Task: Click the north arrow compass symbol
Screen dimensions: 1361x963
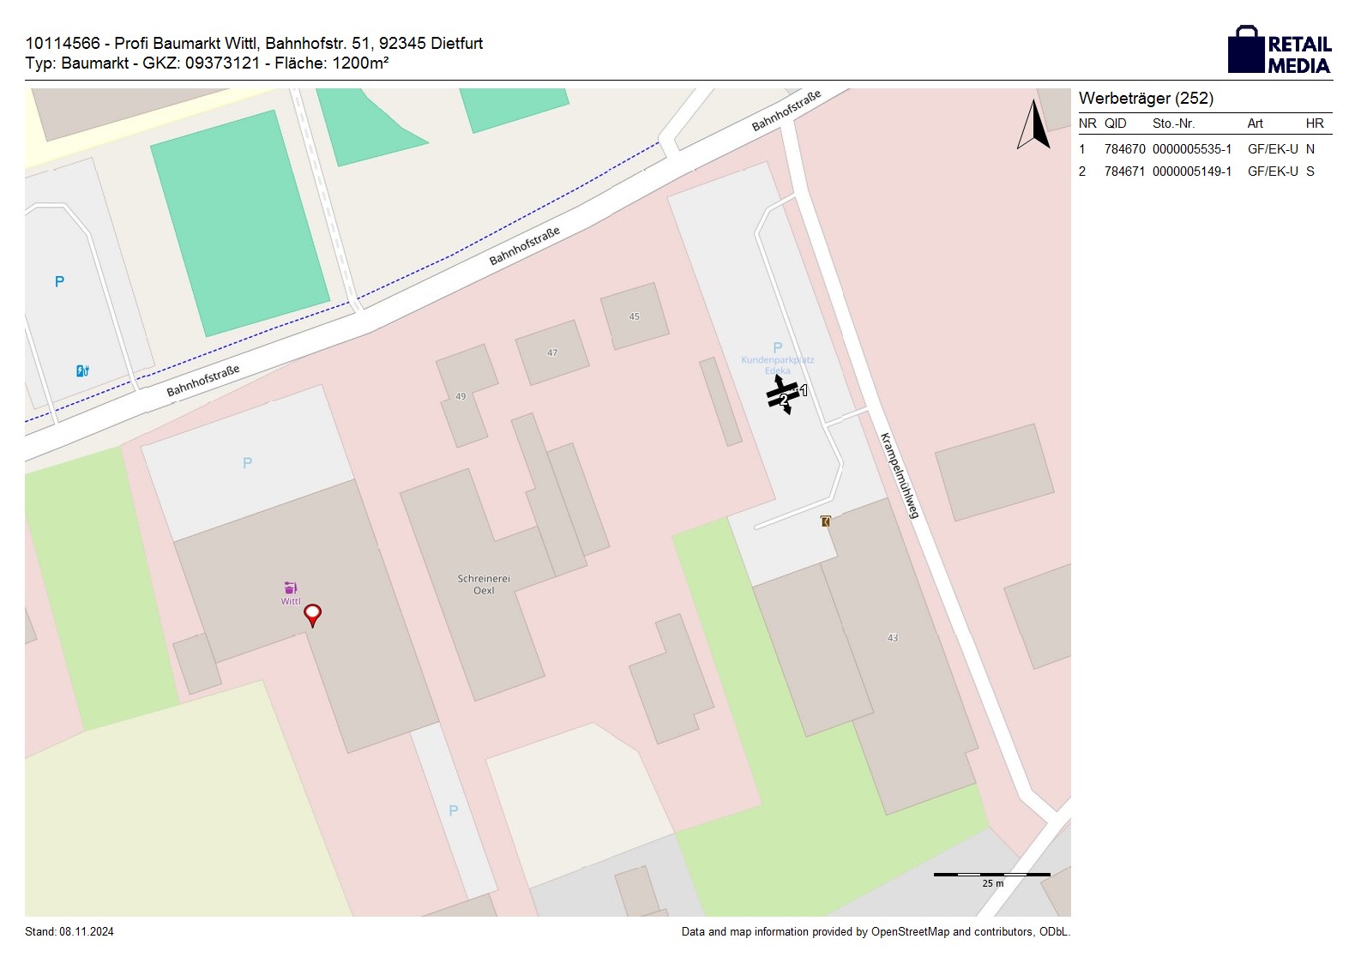Action: [x=1033, y=125]
